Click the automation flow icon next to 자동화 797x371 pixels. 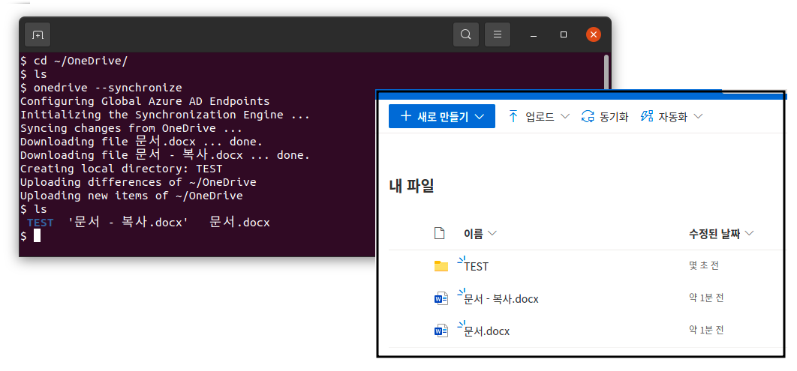pos(647,116)
